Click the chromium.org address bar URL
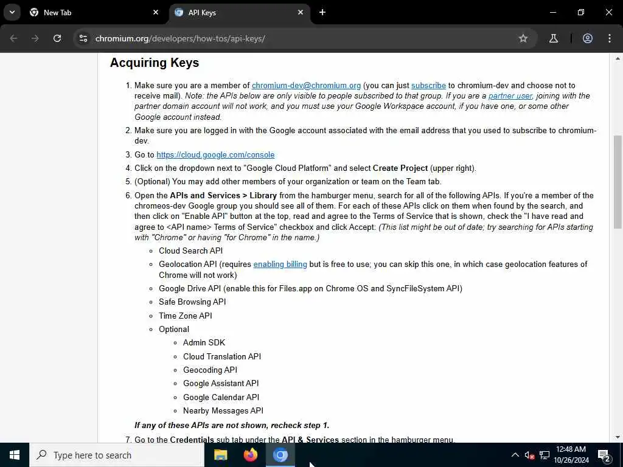The width and height of the screenshot is (623, 467). pos(180,38)
